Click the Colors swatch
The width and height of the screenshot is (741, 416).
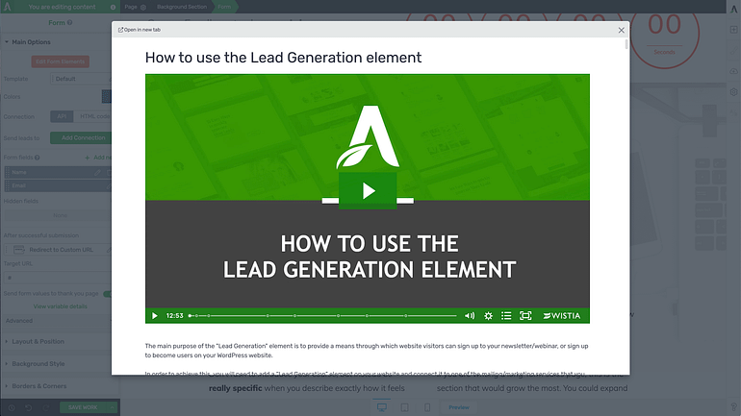coord(106,96)
